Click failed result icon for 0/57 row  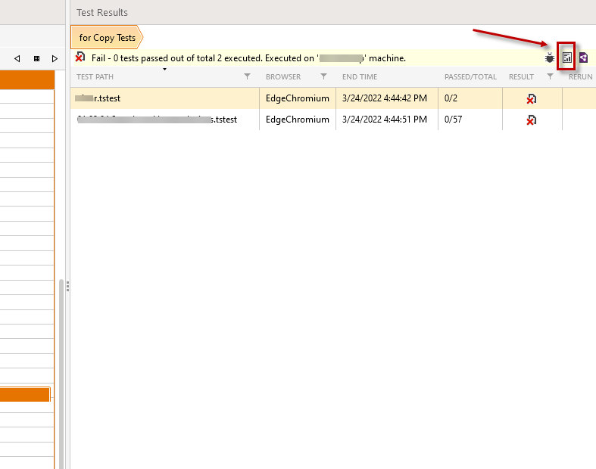click(x=532, y=120)
